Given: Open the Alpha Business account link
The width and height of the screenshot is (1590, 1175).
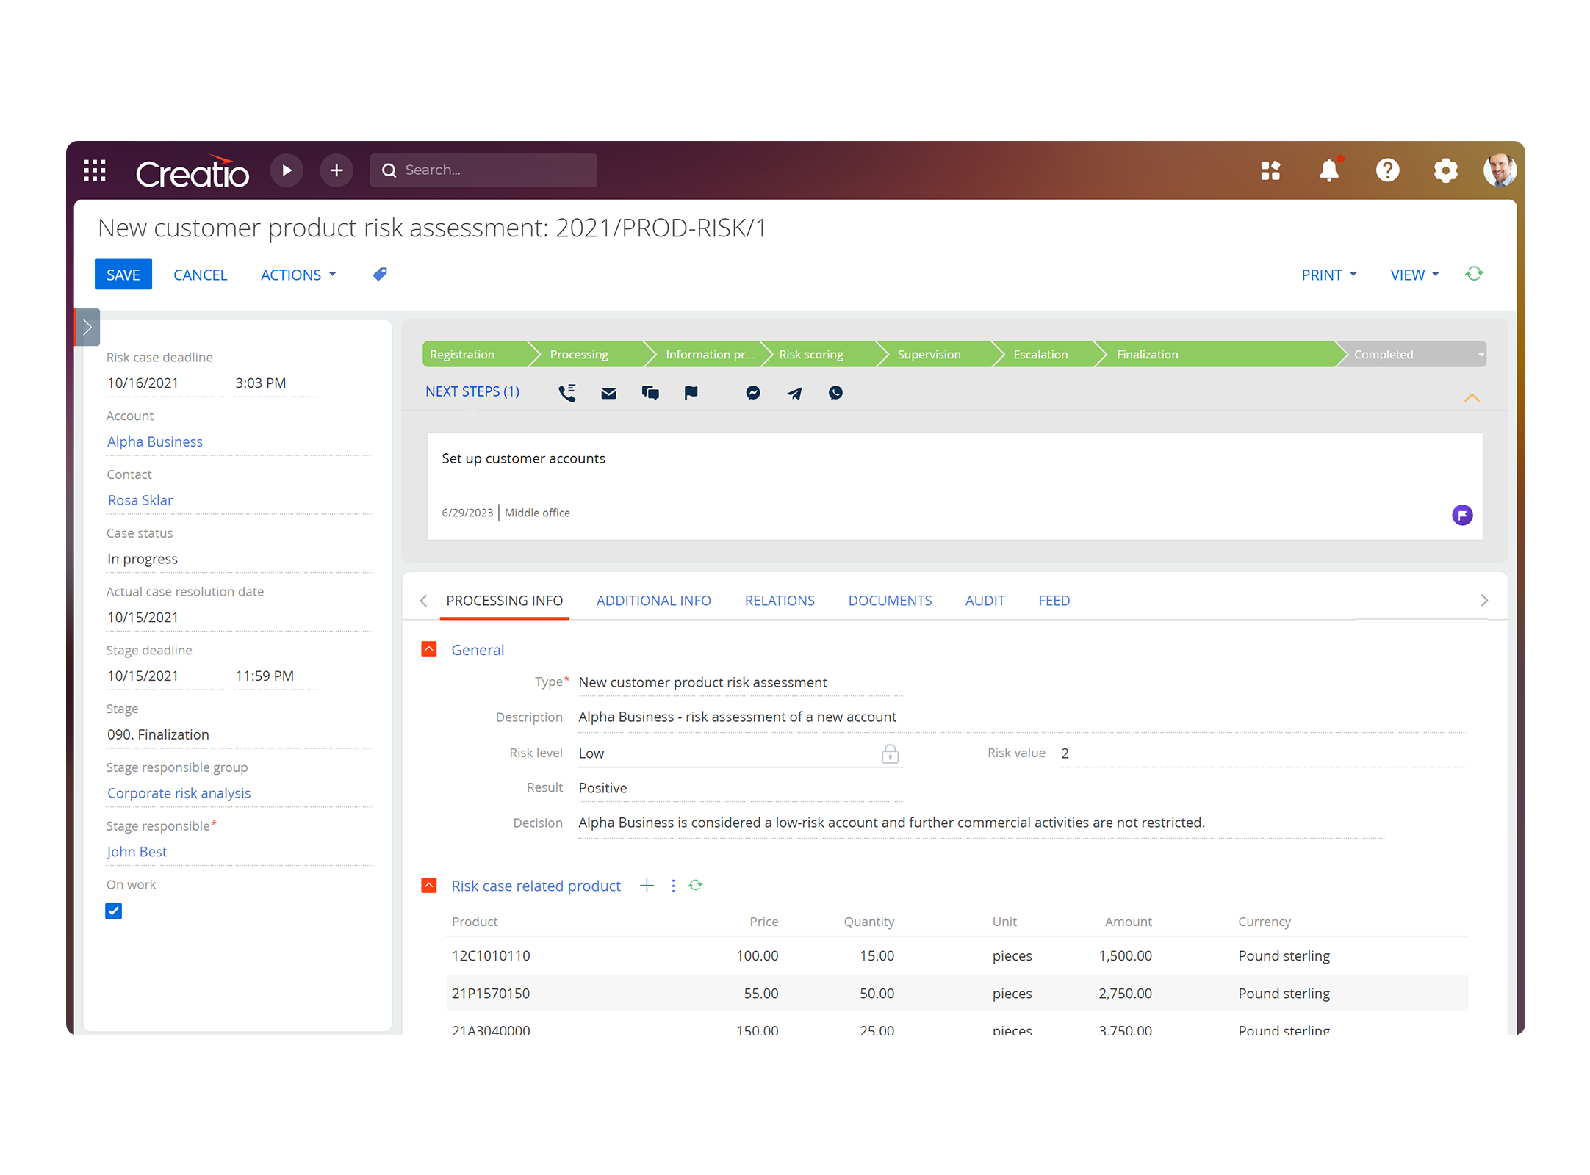Looking at the screenshot, I should pos(155,441).
